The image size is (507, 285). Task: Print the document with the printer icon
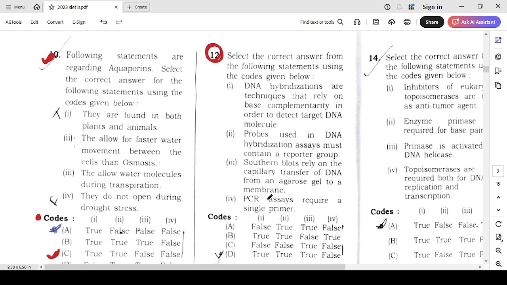click(407, 22)
